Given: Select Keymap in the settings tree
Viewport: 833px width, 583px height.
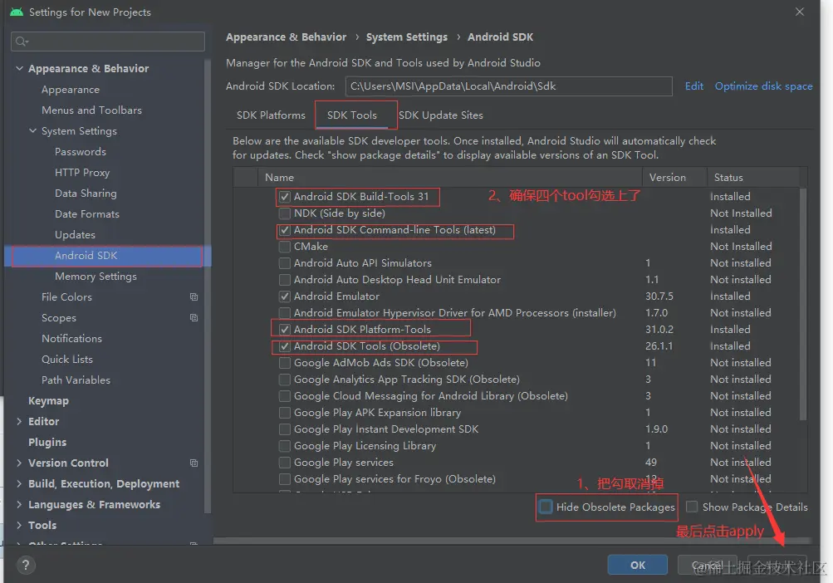Looking at the screenshot, I should tap(48, 401).
